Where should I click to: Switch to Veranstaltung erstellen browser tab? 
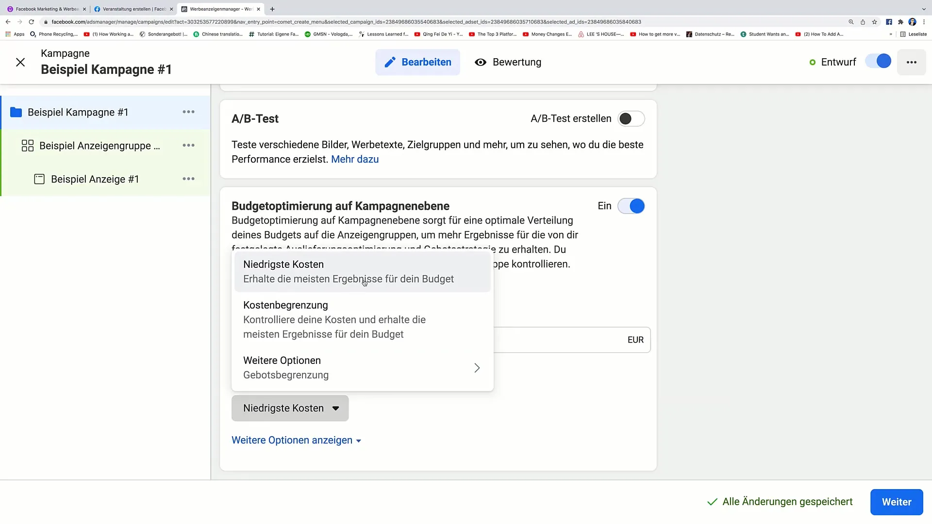click(133, 9)
